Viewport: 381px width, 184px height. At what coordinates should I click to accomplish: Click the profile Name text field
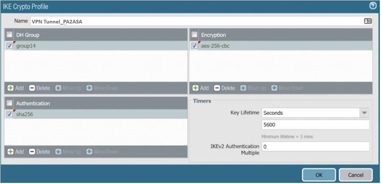[x=195, y=21]
